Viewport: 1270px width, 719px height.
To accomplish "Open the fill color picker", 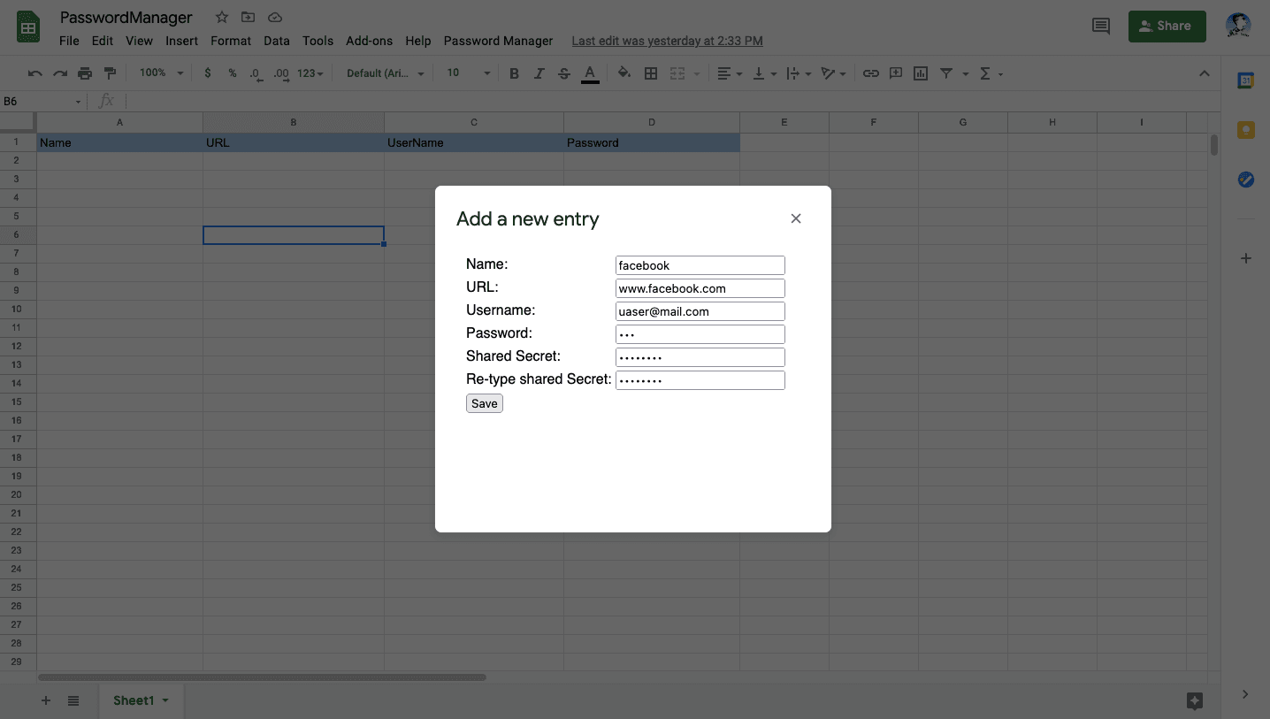I will [x=624, y=73].
